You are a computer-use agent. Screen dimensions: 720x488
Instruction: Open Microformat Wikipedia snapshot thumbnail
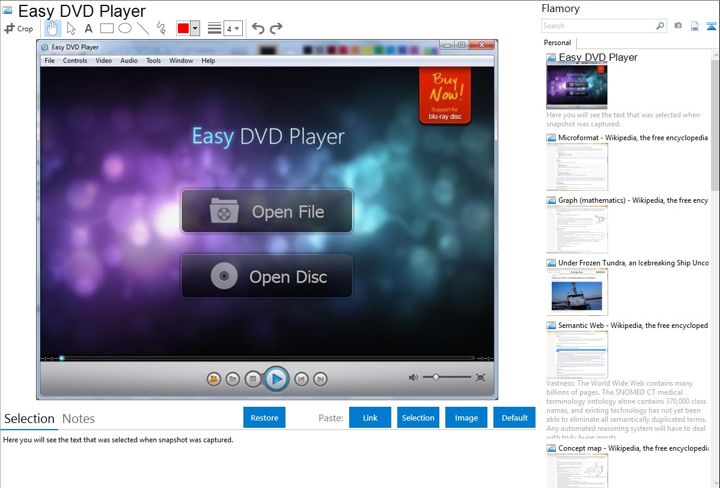[x=577, y=167]
